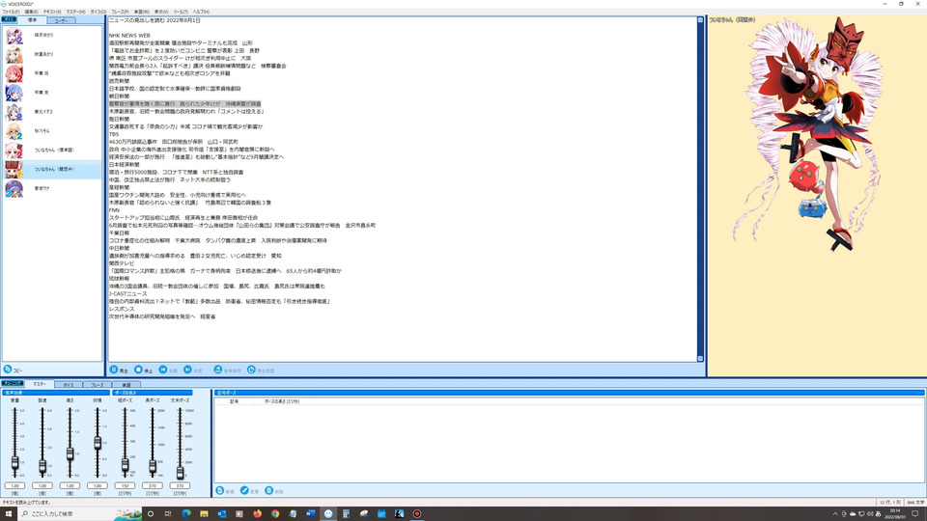Open the マスター(M) menu
This screenshot has width=927, height=521.
75,12
